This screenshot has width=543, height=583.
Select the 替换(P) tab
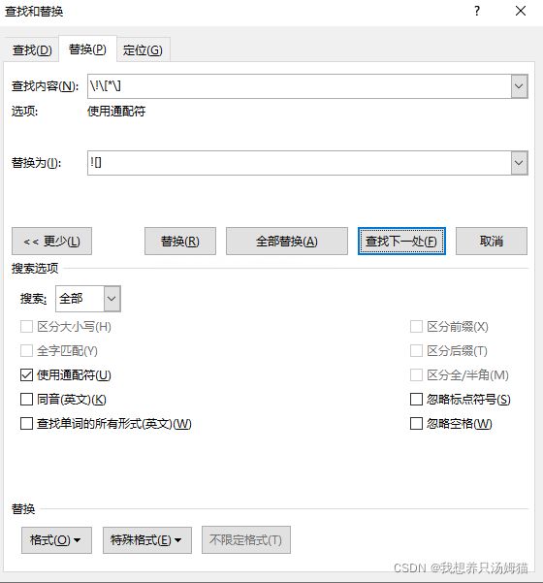point(87,49)
